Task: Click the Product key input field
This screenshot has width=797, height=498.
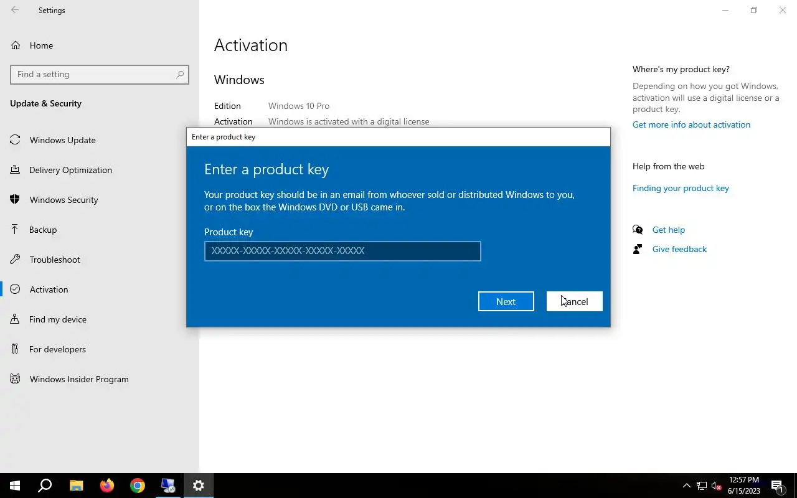Action: click(x=342, y=251)
